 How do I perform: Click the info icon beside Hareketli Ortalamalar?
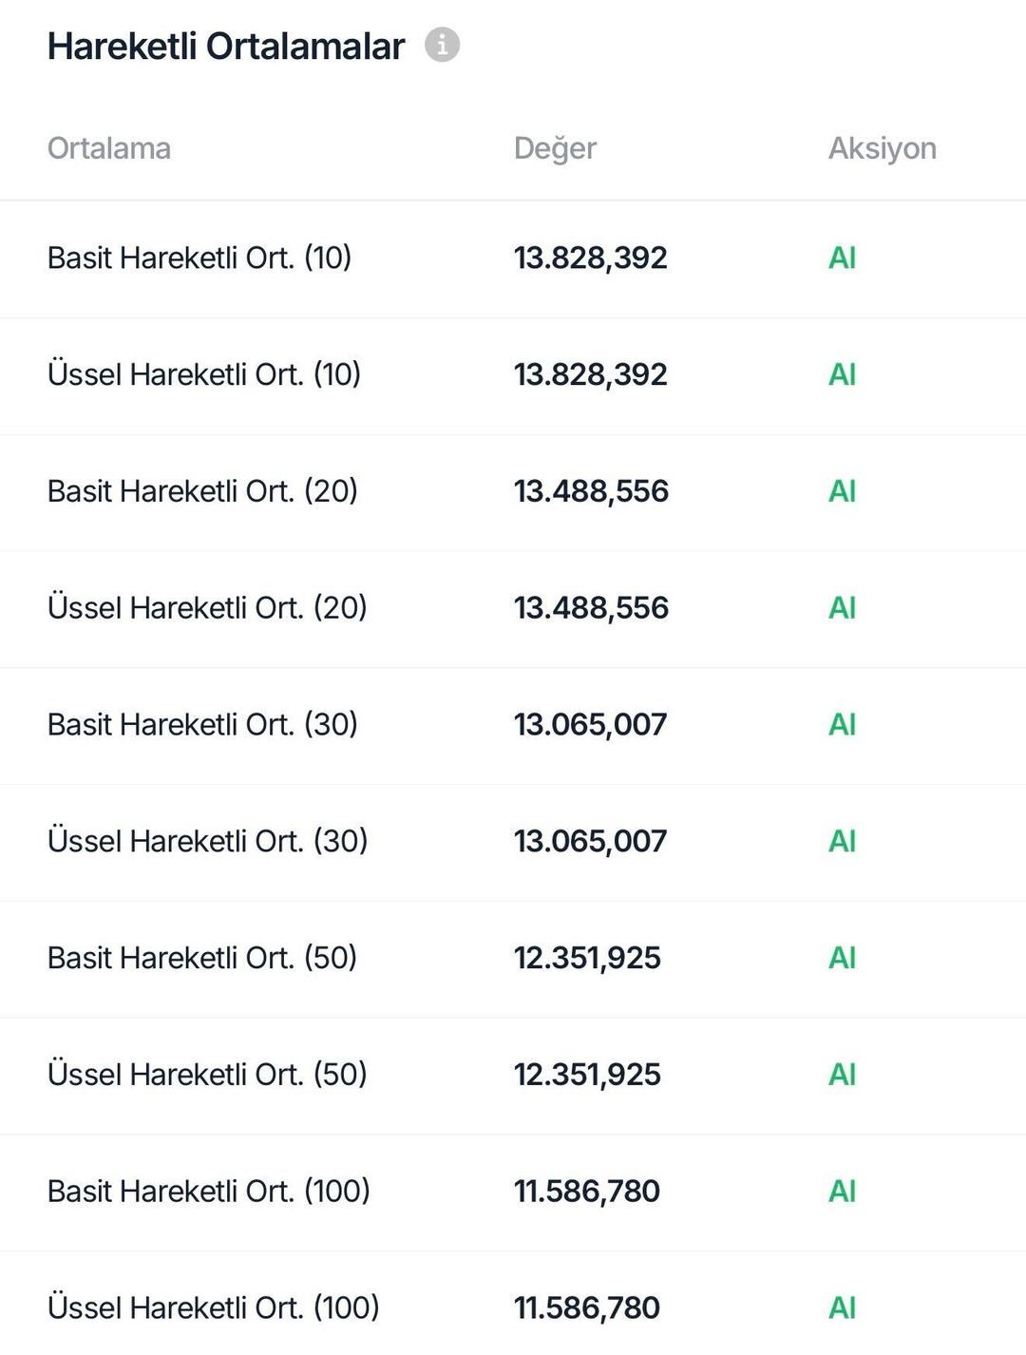442,45
